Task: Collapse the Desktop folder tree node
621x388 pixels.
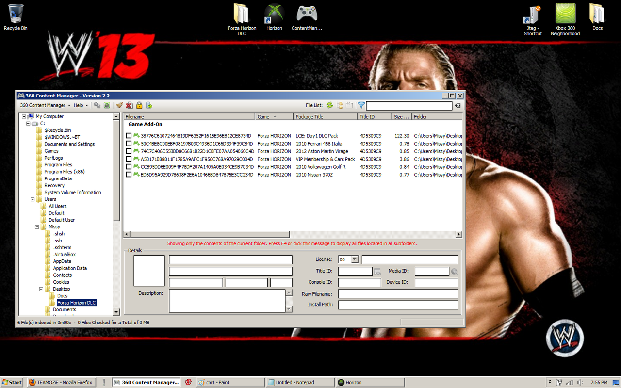Action: click(x=41, y=289)
